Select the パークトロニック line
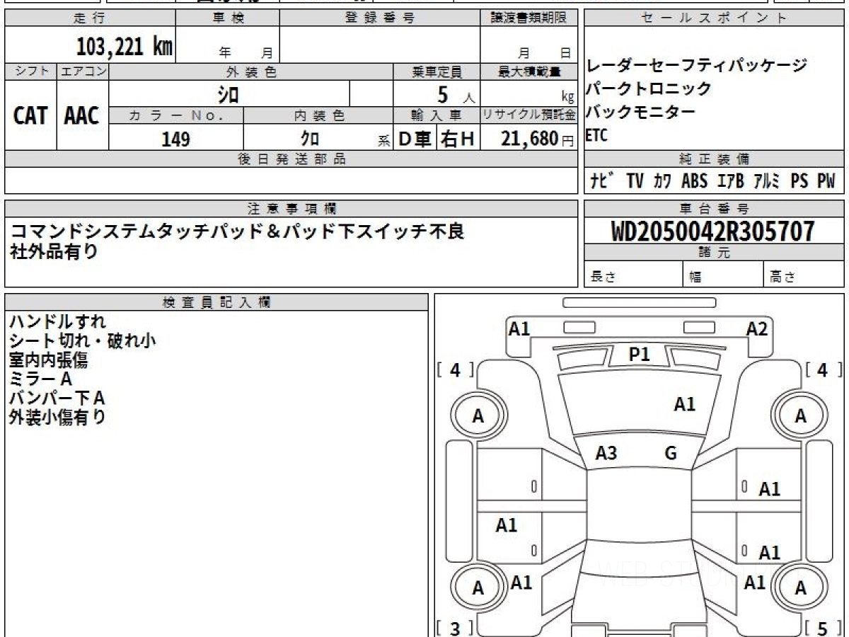 pyautogui.click(x=649, y=89)
